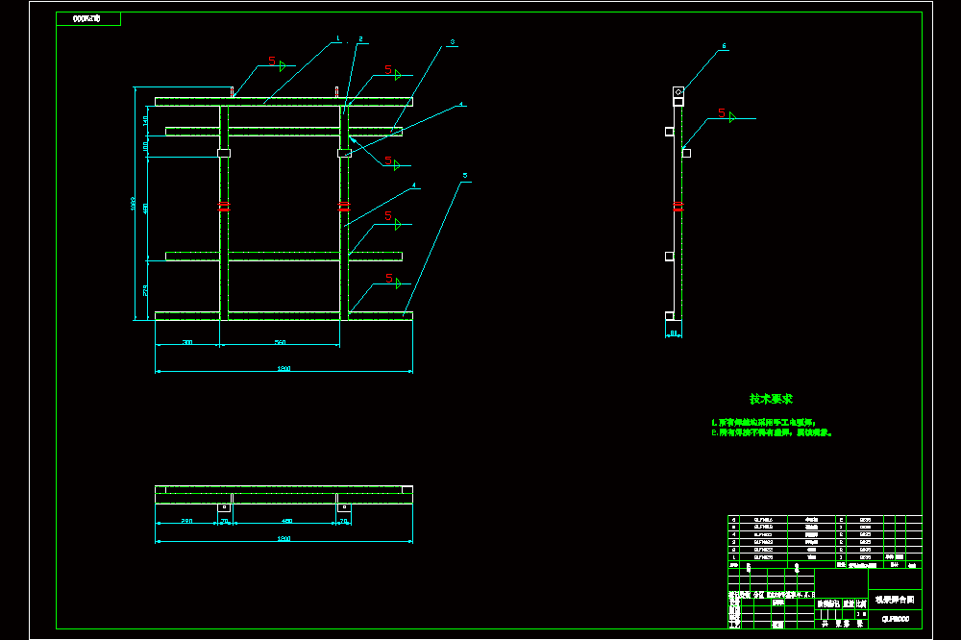This screenshot has width=961, height=640.
Task: Click parts list row number 1
Action: (825, 557)
